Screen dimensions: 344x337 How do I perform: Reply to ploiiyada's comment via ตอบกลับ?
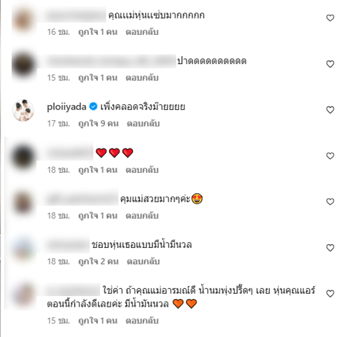pyautogui.click(x=143, y=124)
